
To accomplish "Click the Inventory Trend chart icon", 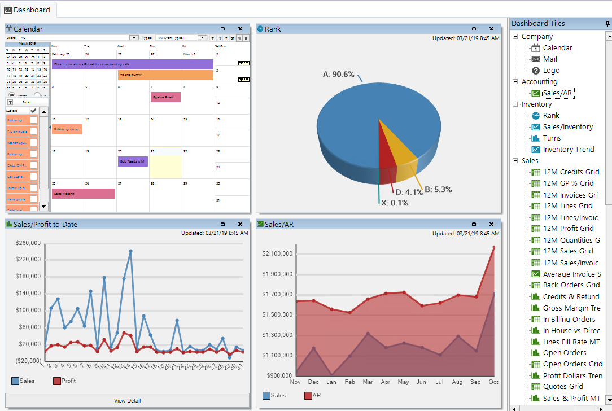I will 536,150.
